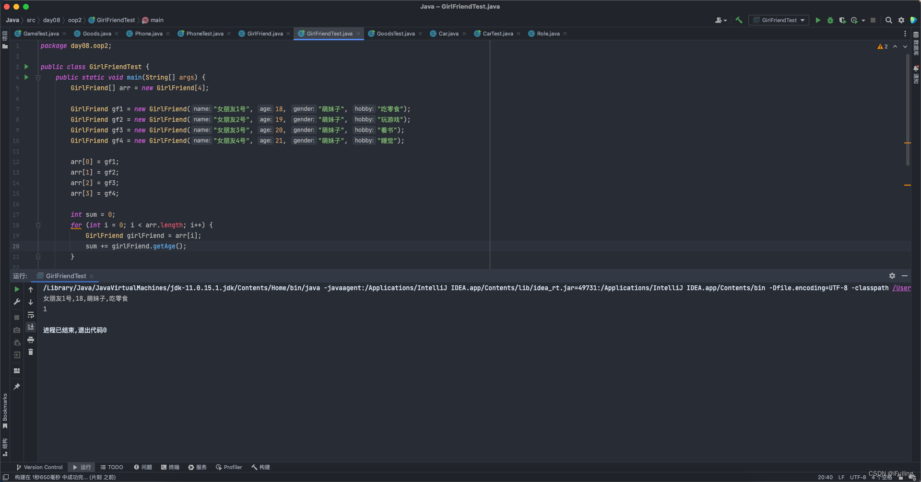Rerun GirlFriendTest in the run panel
Screen dimensions: 921x482
click(17, 289)
